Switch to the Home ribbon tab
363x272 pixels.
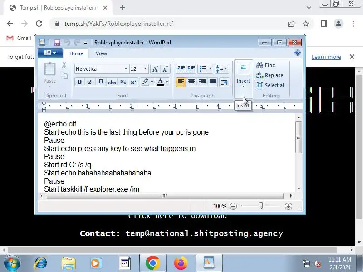76,53
